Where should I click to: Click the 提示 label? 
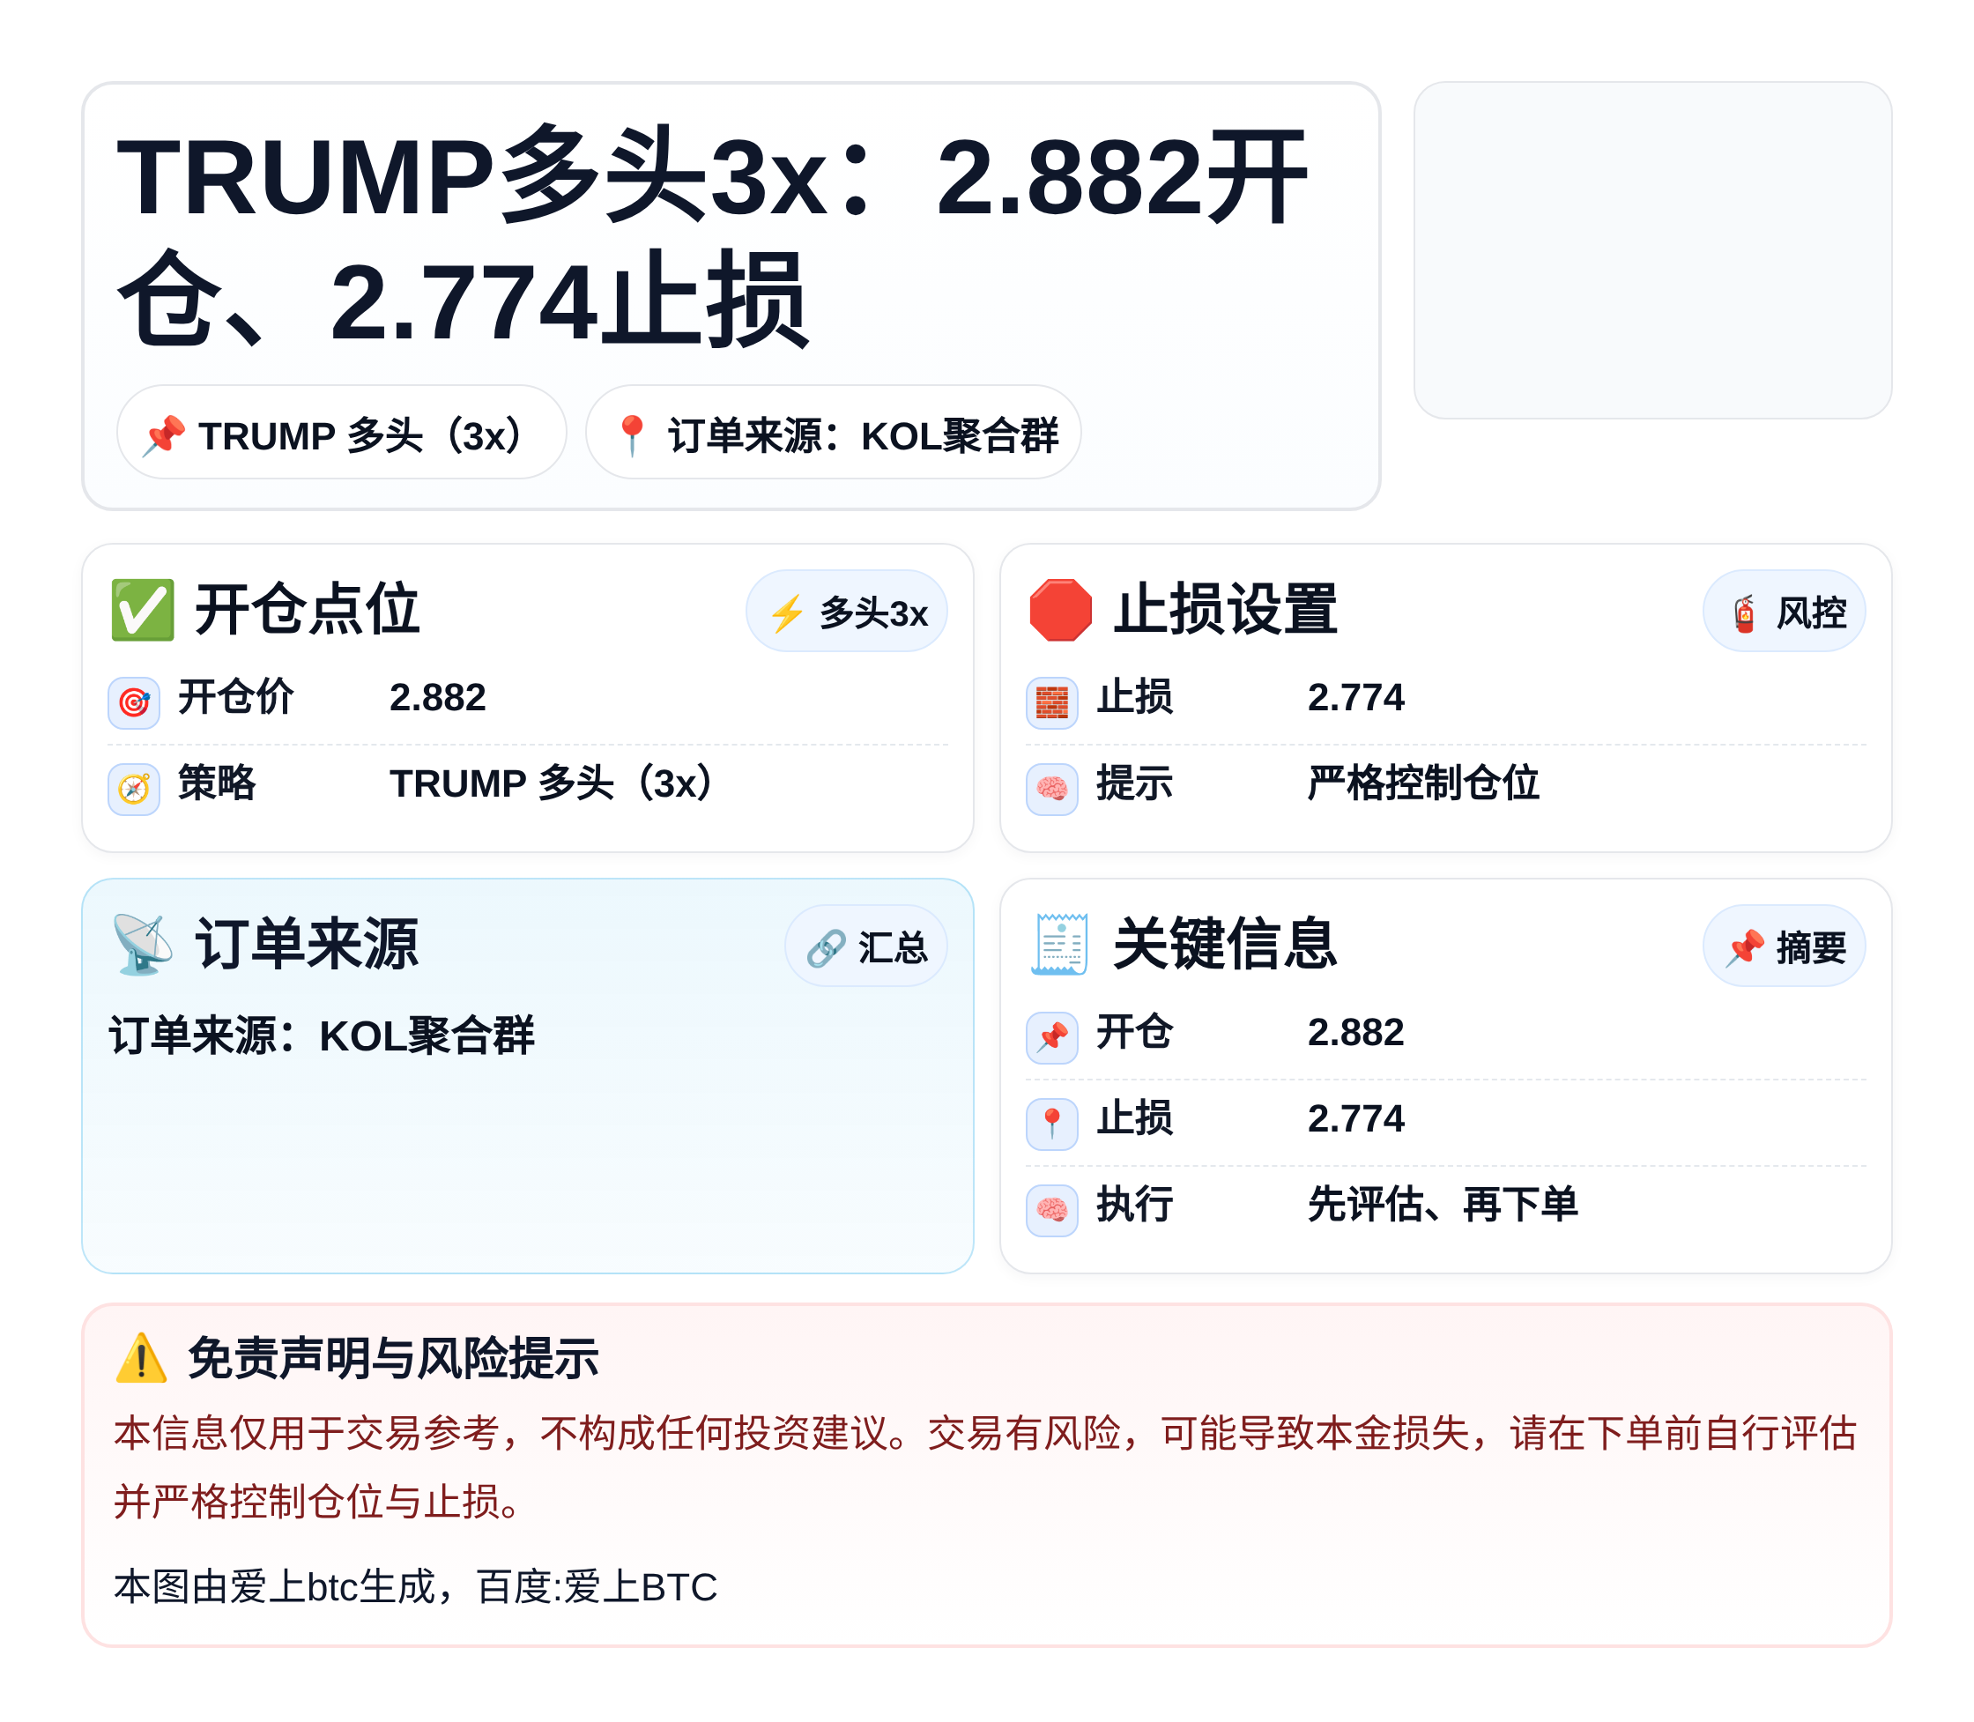point(1135,784)
